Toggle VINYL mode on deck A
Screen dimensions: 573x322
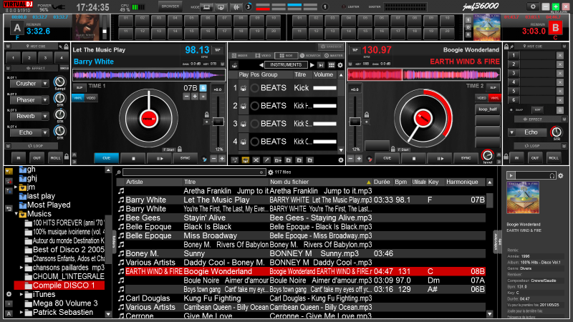coord(78,98)
